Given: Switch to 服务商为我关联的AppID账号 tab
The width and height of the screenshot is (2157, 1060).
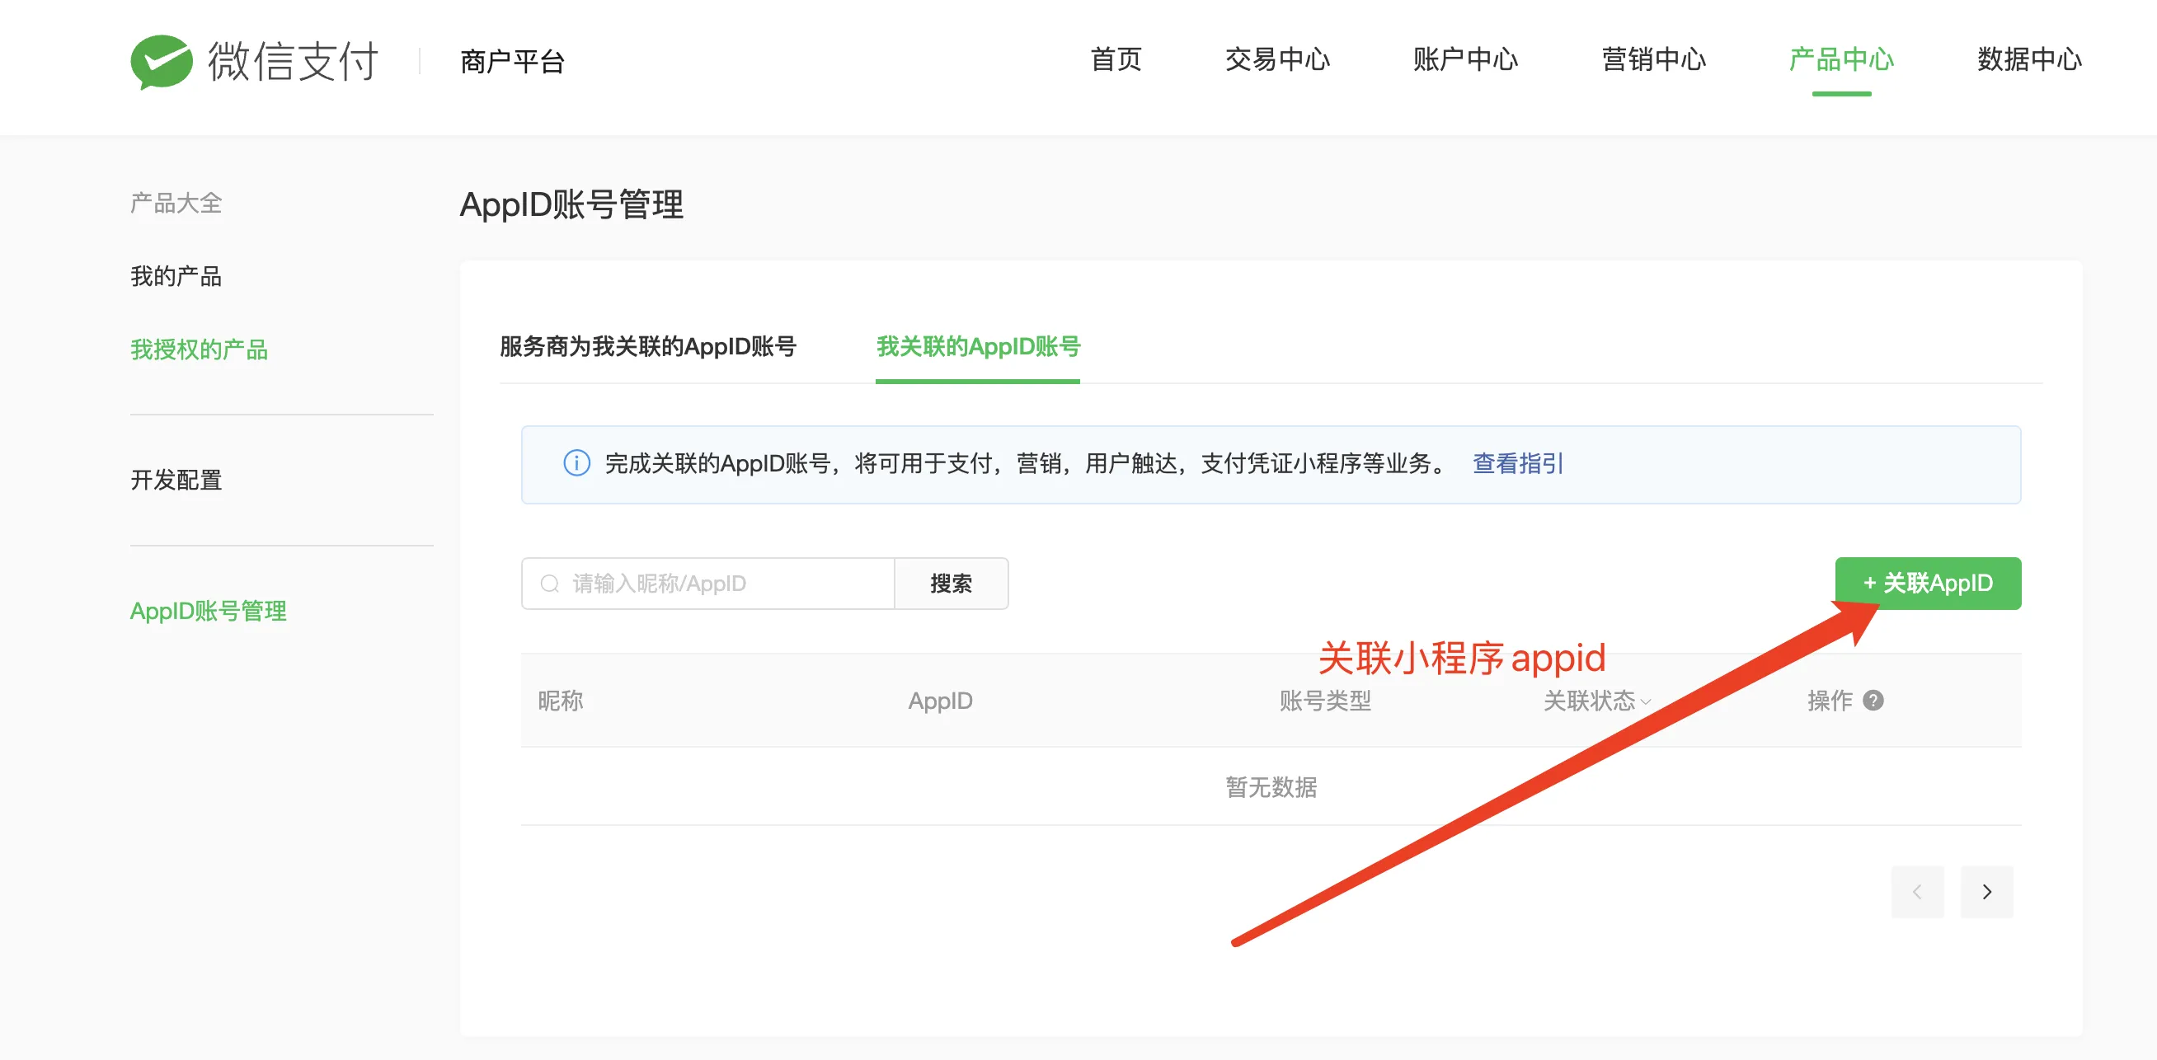Looking at the screenshot, I should click(647, 347).
